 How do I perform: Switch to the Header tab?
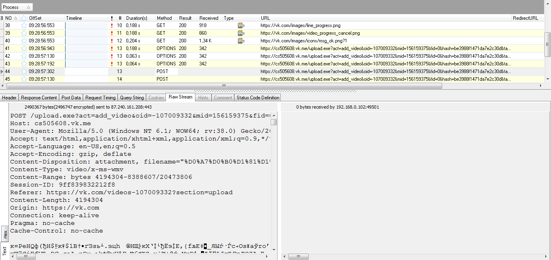[10, 98]
